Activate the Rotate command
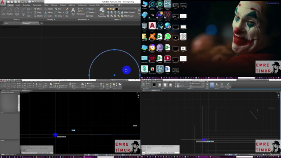The image size is (281, 158). tap(49, 9)
